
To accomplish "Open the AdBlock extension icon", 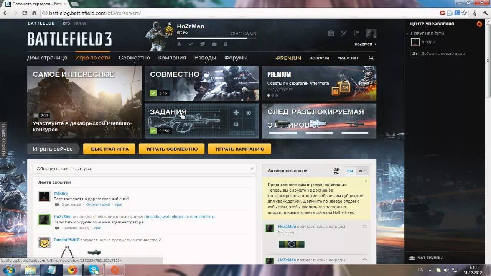I will [442, 13].
